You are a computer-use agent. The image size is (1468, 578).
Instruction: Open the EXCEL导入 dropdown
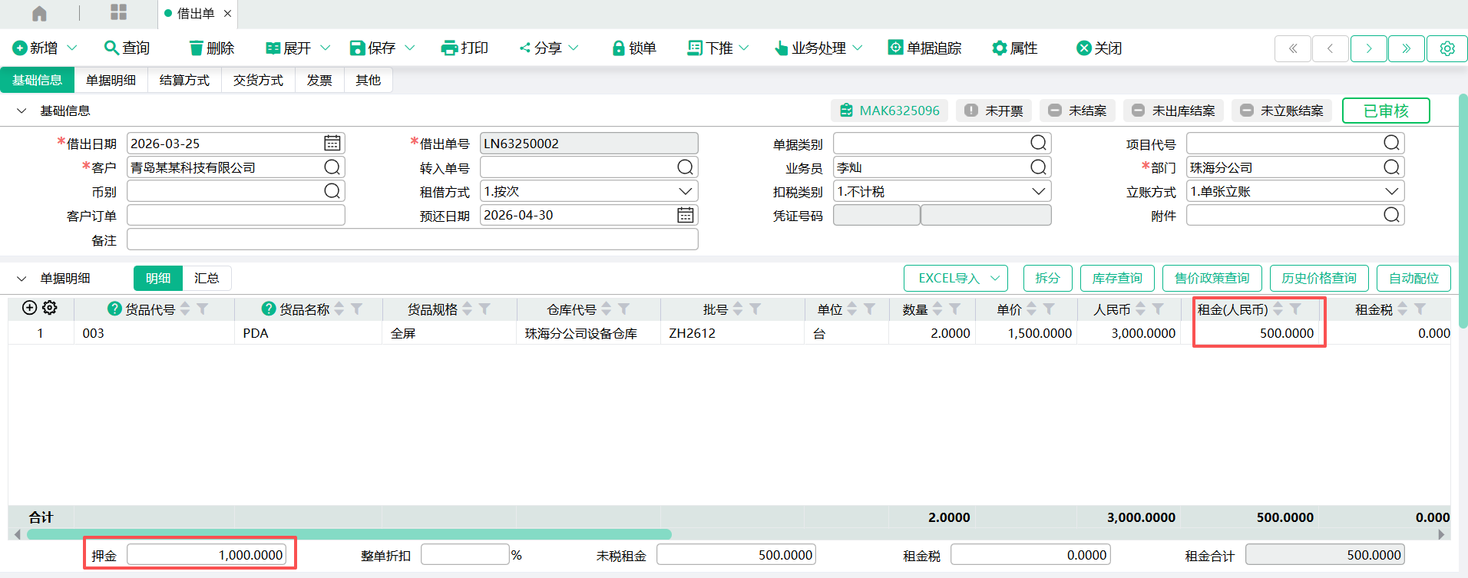(995, 278)
